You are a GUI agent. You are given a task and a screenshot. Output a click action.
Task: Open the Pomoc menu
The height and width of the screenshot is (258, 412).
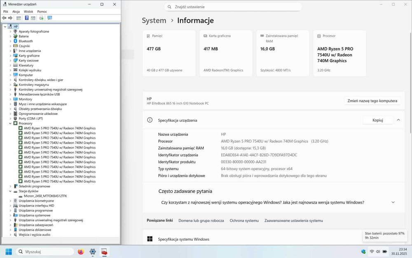coord(42,12)
